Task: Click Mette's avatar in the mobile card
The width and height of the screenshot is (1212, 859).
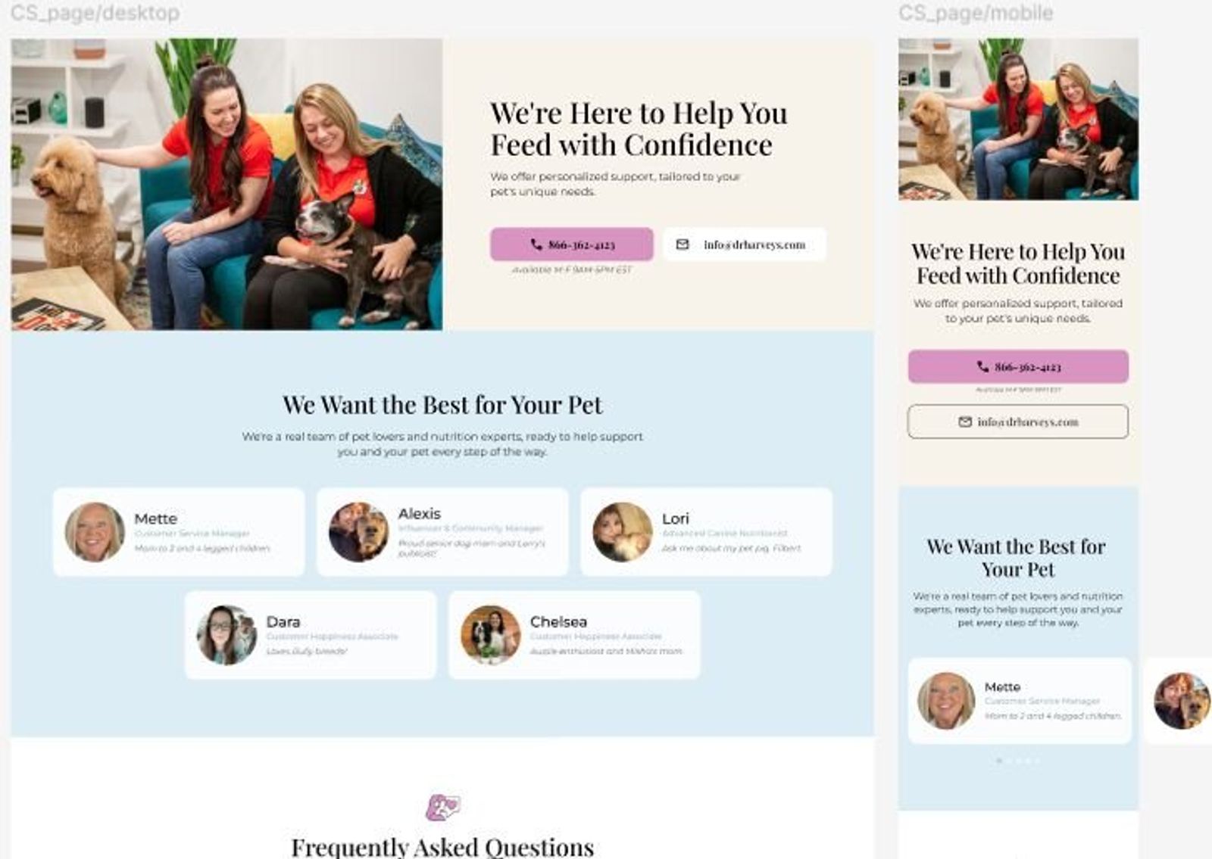Action: coord(946,701)
